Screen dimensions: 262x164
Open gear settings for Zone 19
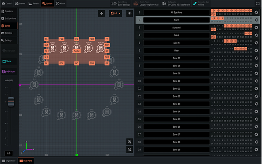pos(256,150)
